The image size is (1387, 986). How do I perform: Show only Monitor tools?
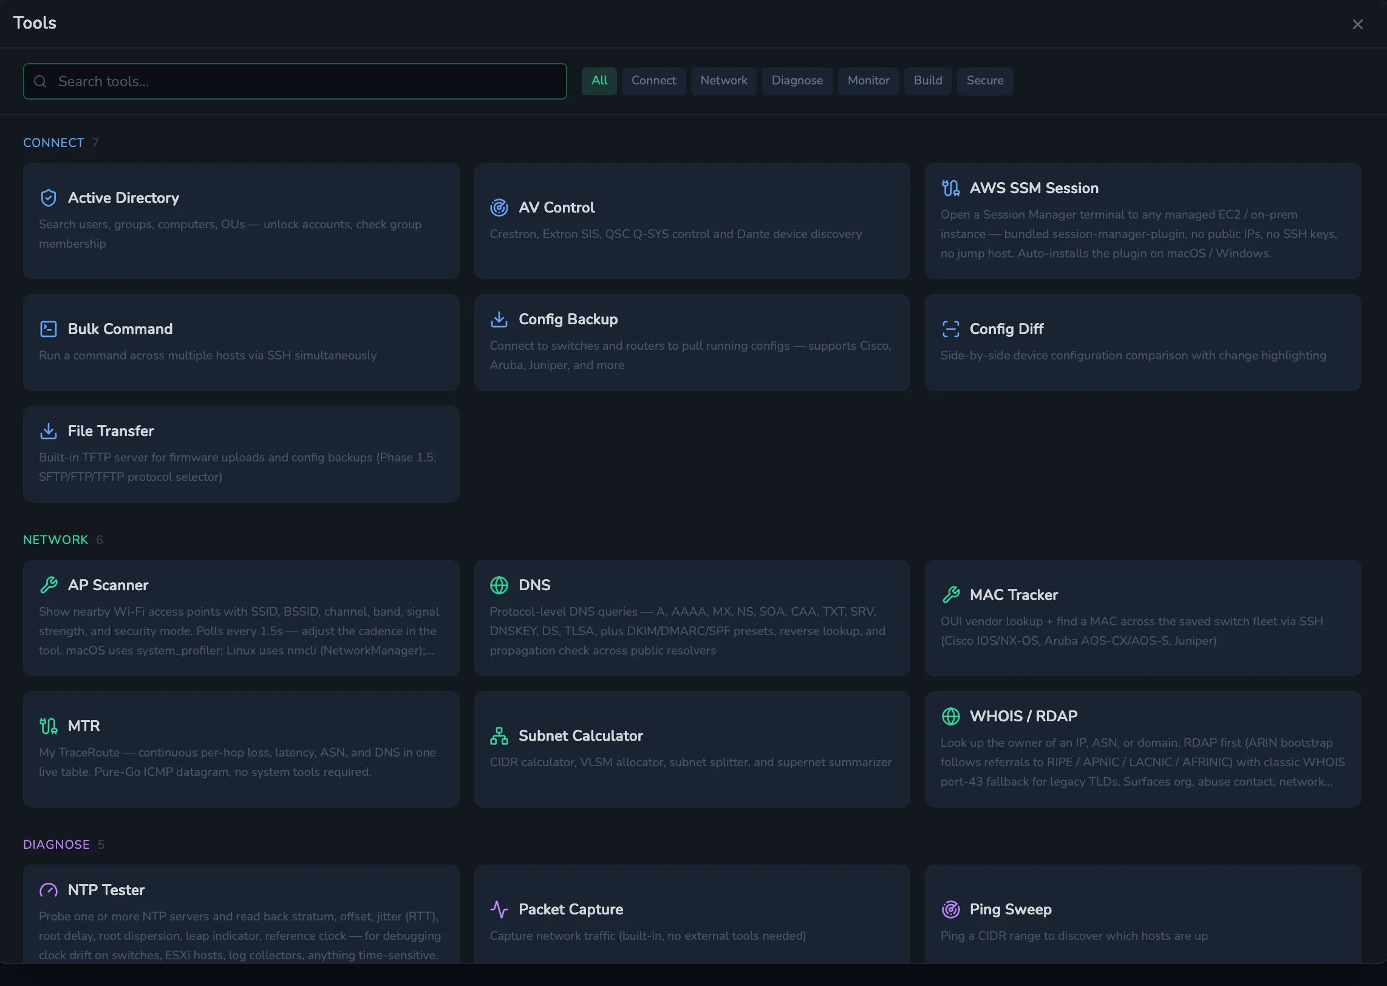[868, 81]
